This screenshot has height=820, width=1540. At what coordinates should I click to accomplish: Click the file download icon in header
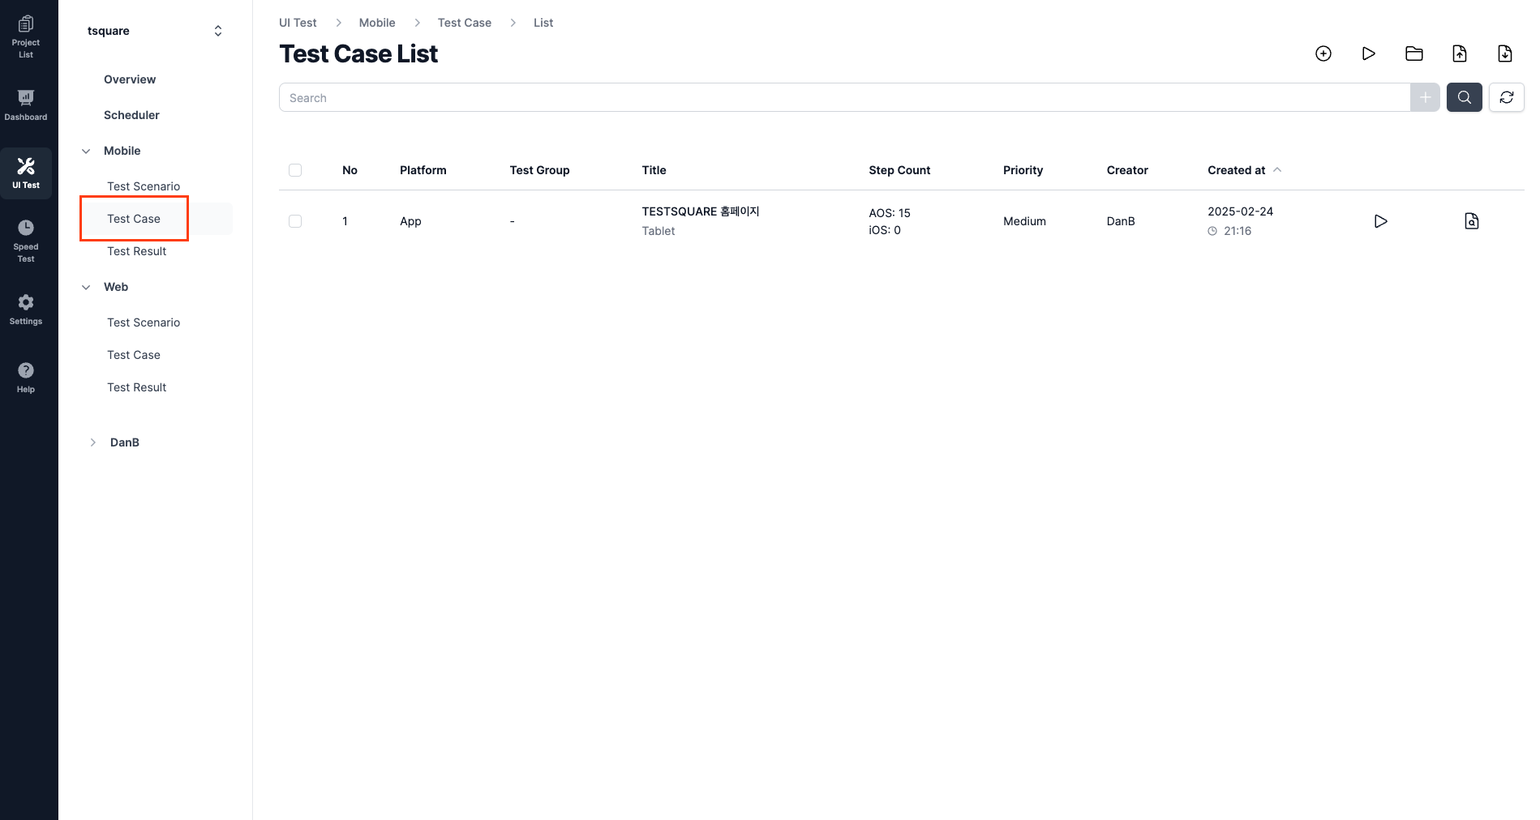(1504, 53)
